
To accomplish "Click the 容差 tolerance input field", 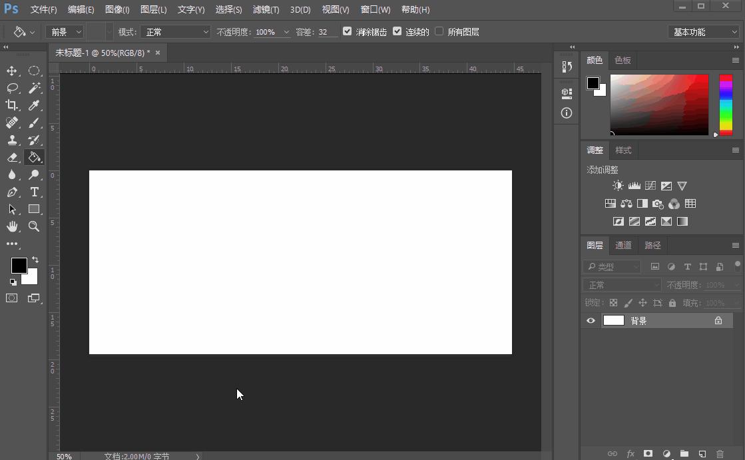I will 326,32.
